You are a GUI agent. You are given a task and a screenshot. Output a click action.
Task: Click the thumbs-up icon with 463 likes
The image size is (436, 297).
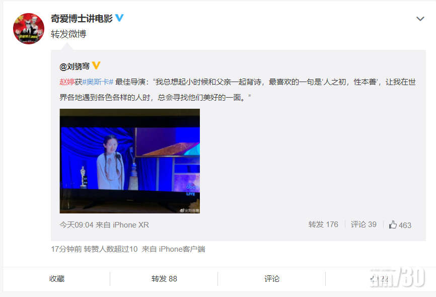click(x=393, y=225)
